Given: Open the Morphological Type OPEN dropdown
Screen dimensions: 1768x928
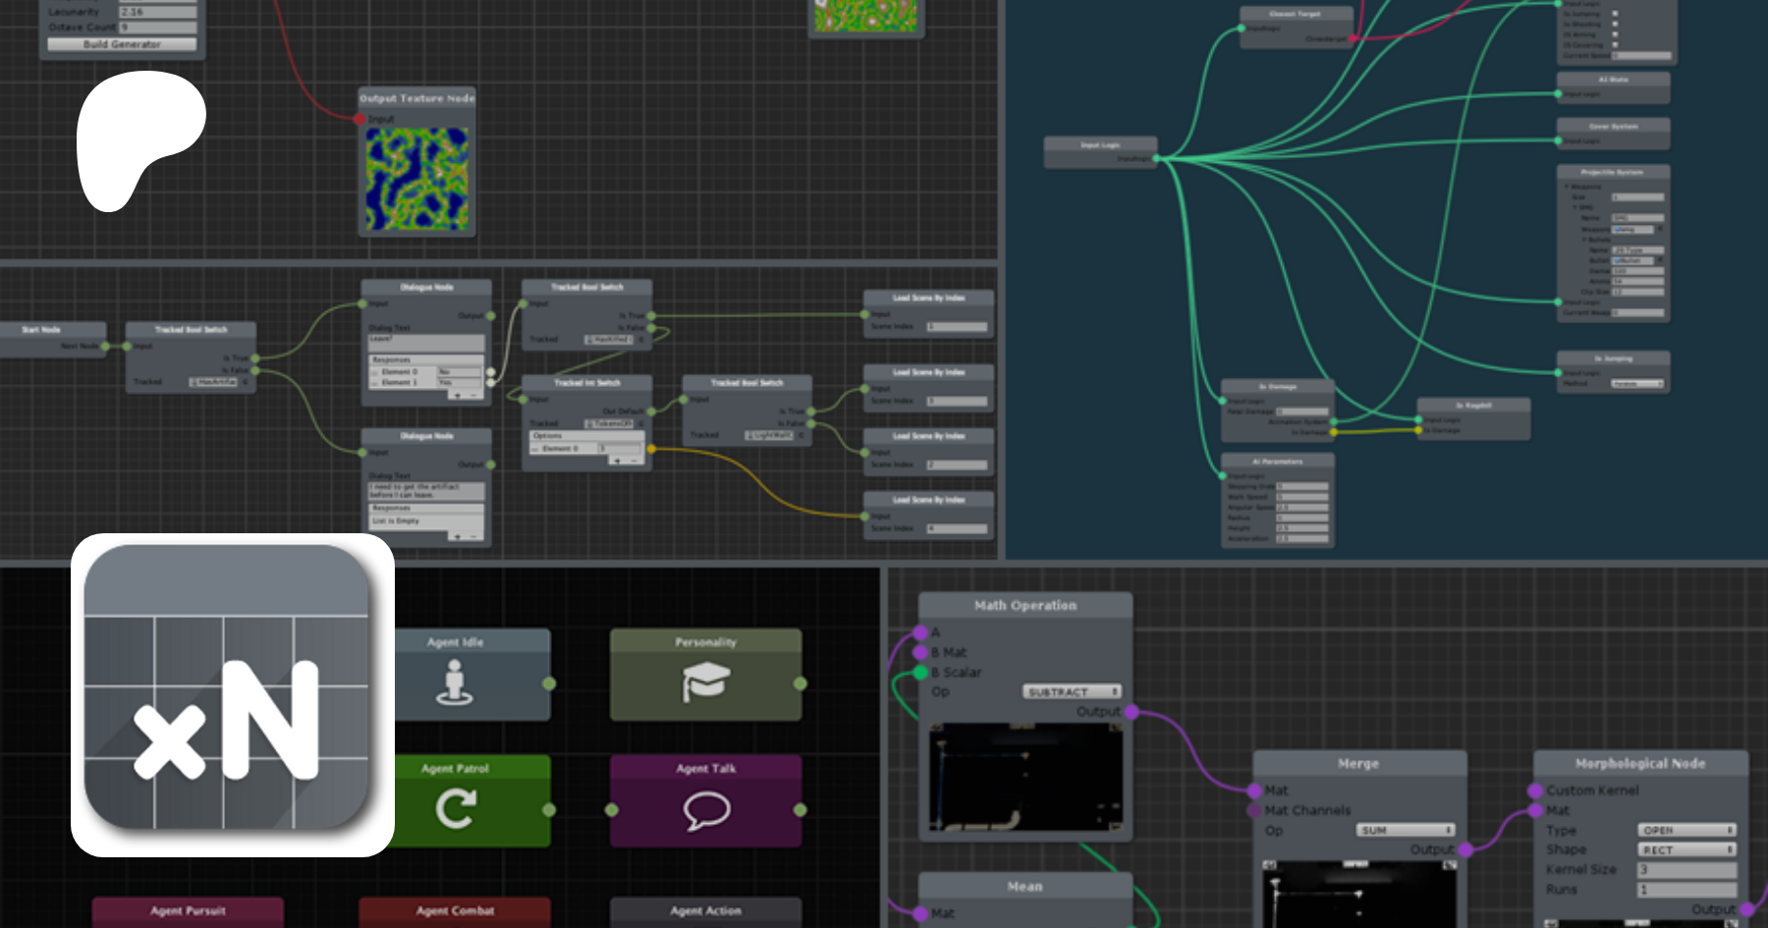Looking at the screenshot, I should [x=1686, y=831].
